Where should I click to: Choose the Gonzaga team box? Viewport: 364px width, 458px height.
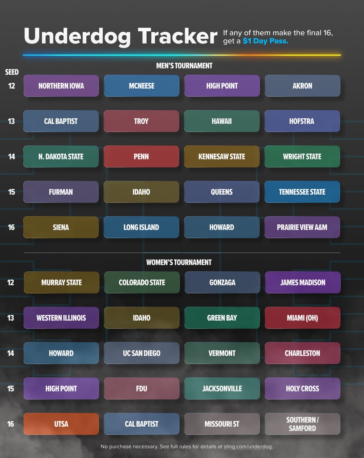222,282
